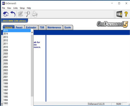The height and width of the screenshot is (106, 130).
Task: Click the OnDemand5 title bar app icon
Action: click(3, 3)
